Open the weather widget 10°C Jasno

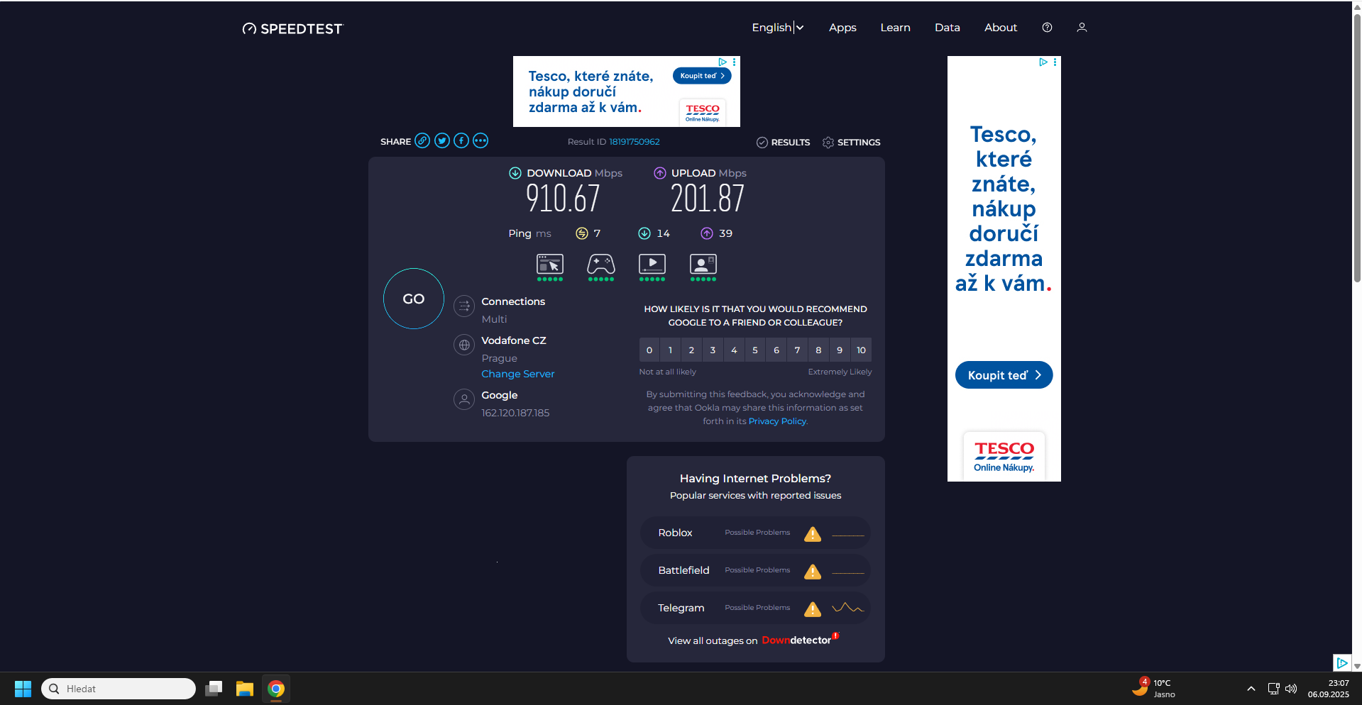coord(1154,688)
